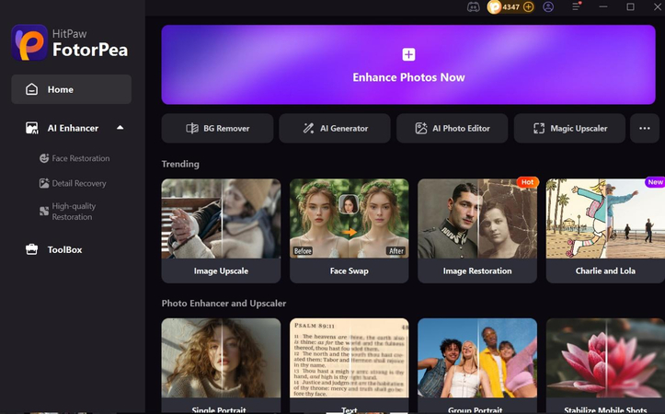The height and width of the screenshot is (414, 665).
Task: Click the Image Upscale label
Action: 221,270
